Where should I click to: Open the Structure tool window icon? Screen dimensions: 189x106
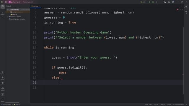coord(3,13)
